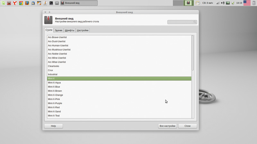Select the Clearlooks theme

pos(119,66)
